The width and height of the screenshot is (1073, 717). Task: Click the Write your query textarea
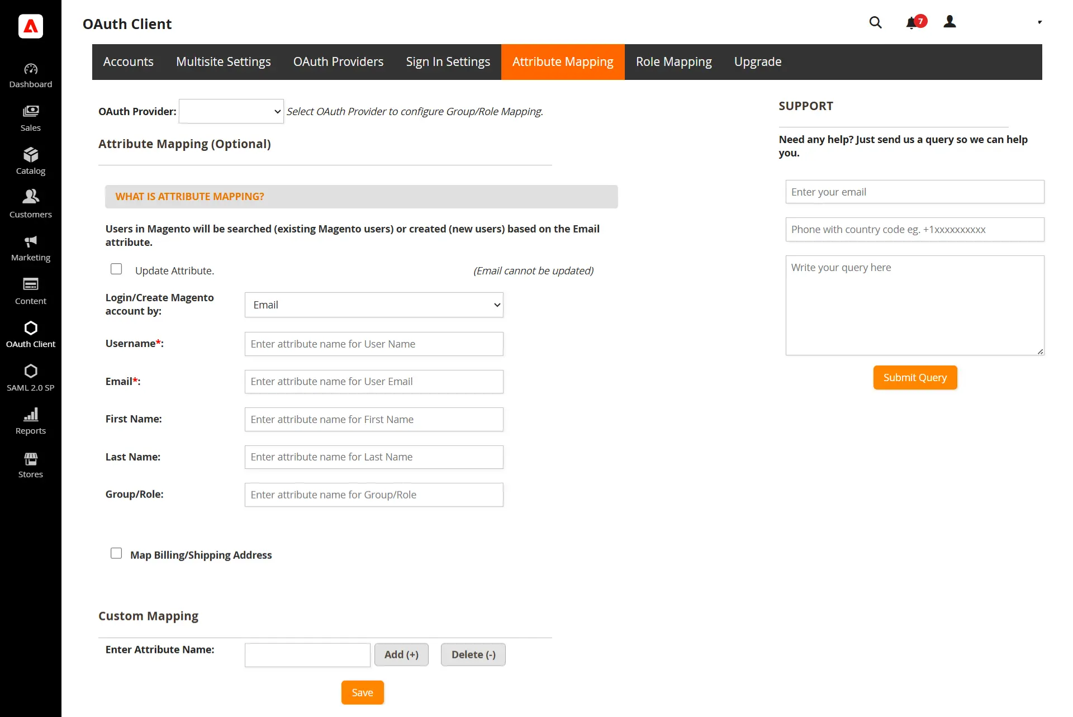915,306
